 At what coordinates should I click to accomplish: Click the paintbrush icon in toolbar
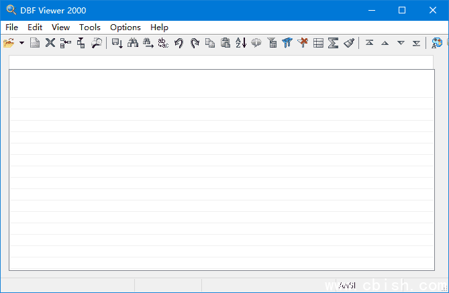click(349, 43)
